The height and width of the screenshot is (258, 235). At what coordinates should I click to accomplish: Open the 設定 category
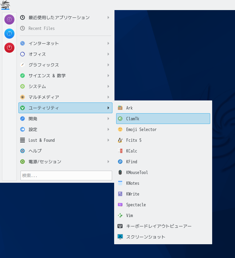pyautogui.click(x=65, y=129)
